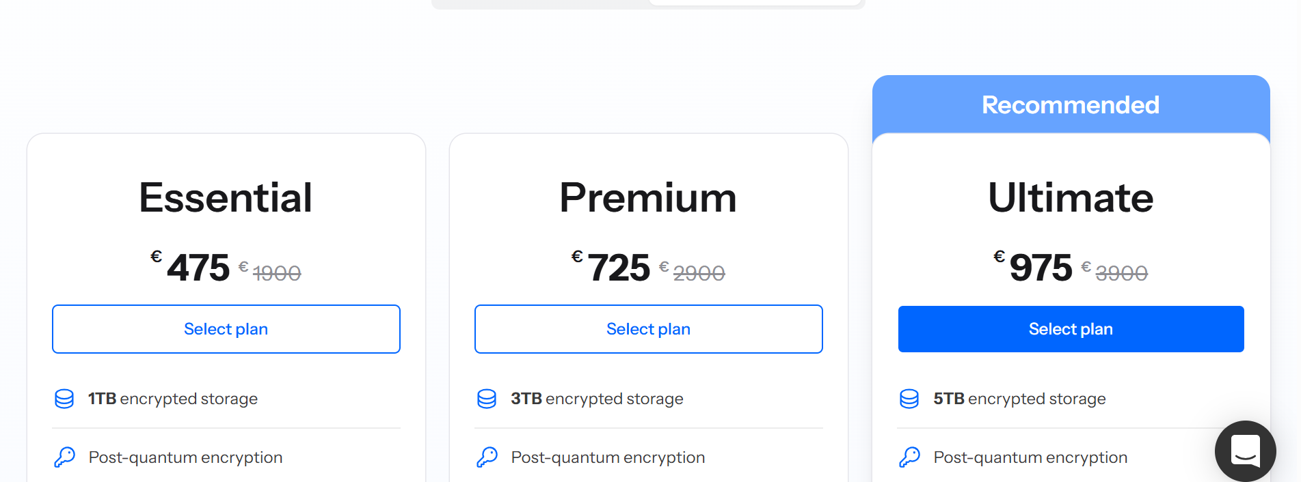Image resolution: width=1301 pixels, height=482 pixels.
Task: Click the Premium plan title
Action: click(648, 197)
